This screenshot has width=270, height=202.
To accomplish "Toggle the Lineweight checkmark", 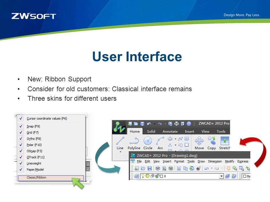I will (21, 163).
